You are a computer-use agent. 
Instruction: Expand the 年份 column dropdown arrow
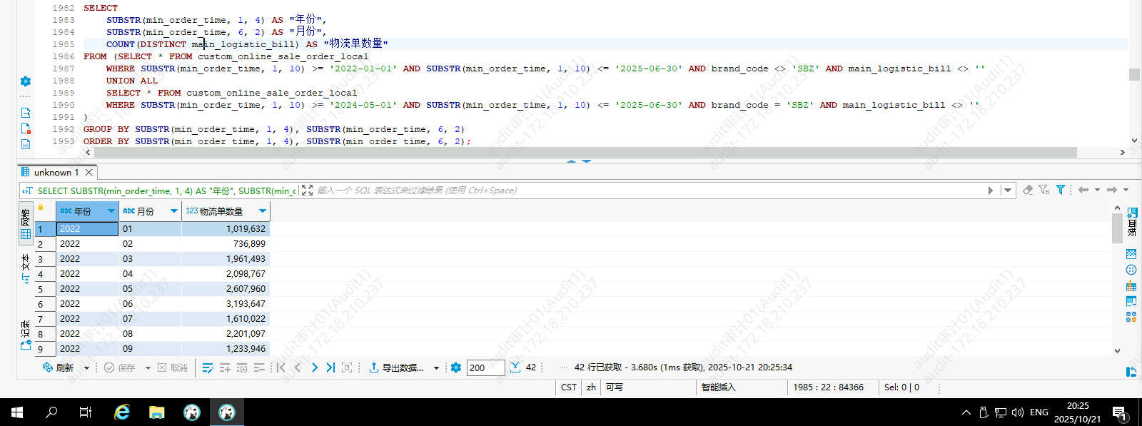point(111,211)
